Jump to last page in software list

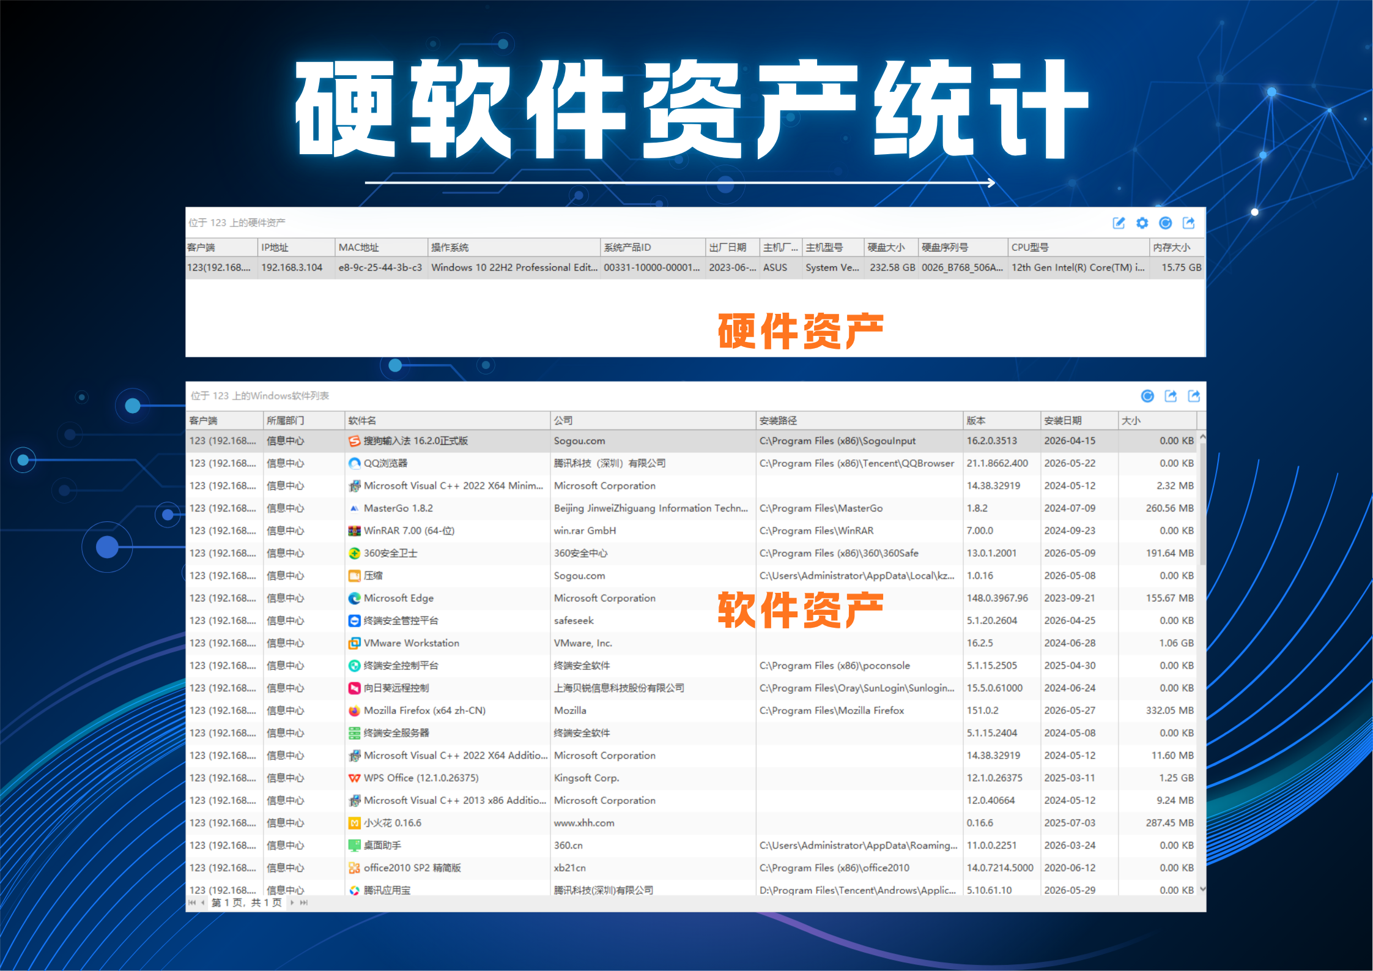303,902
